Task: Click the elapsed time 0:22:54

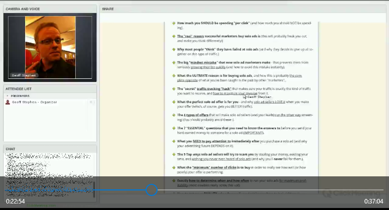Action: point(16,201)
